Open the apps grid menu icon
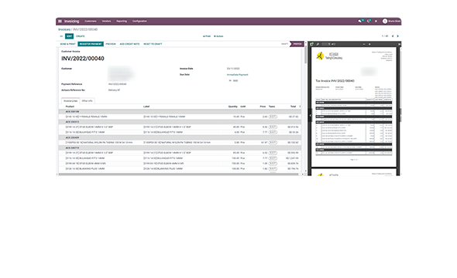This screenshot has width=457, height=278. [60, 21]
